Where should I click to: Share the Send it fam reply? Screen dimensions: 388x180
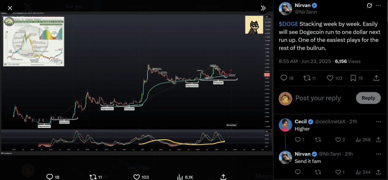(378, 172)
